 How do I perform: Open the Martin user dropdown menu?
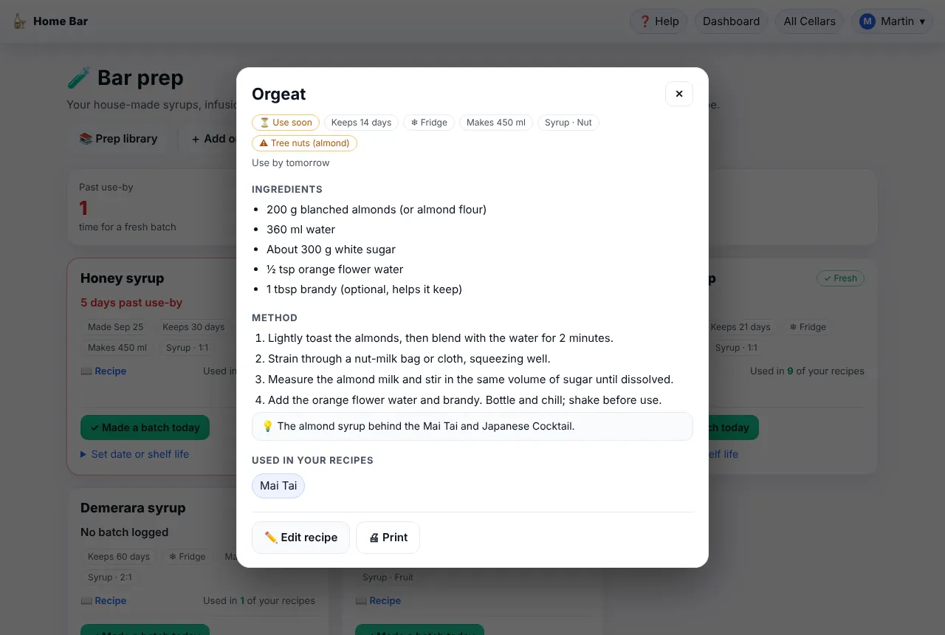(892, 21)
